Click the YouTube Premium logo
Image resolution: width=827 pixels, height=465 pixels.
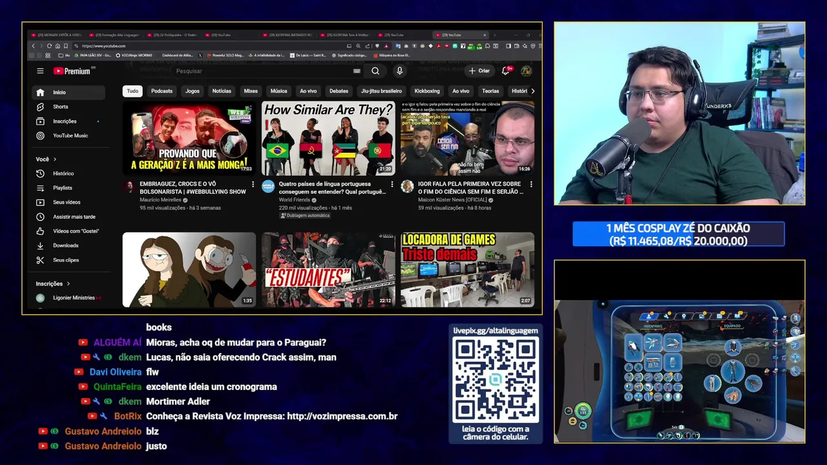pyautogui.click(x=72, y=71)
